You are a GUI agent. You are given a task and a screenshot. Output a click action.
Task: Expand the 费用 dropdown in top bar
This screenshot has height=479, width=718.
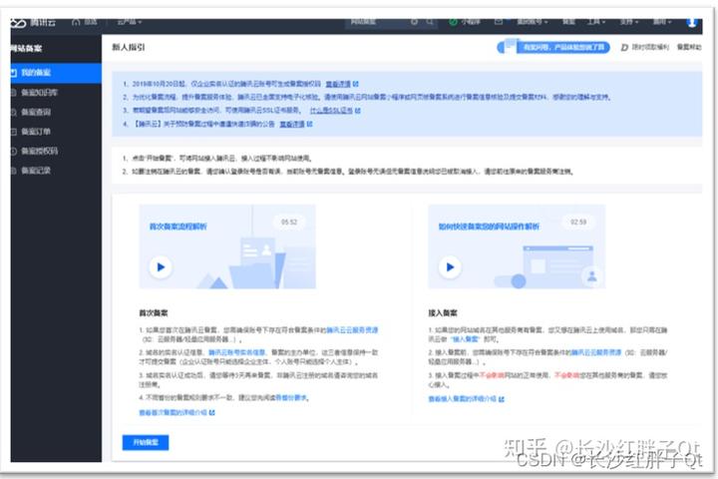pyautogui.click(x=662, y=22)
